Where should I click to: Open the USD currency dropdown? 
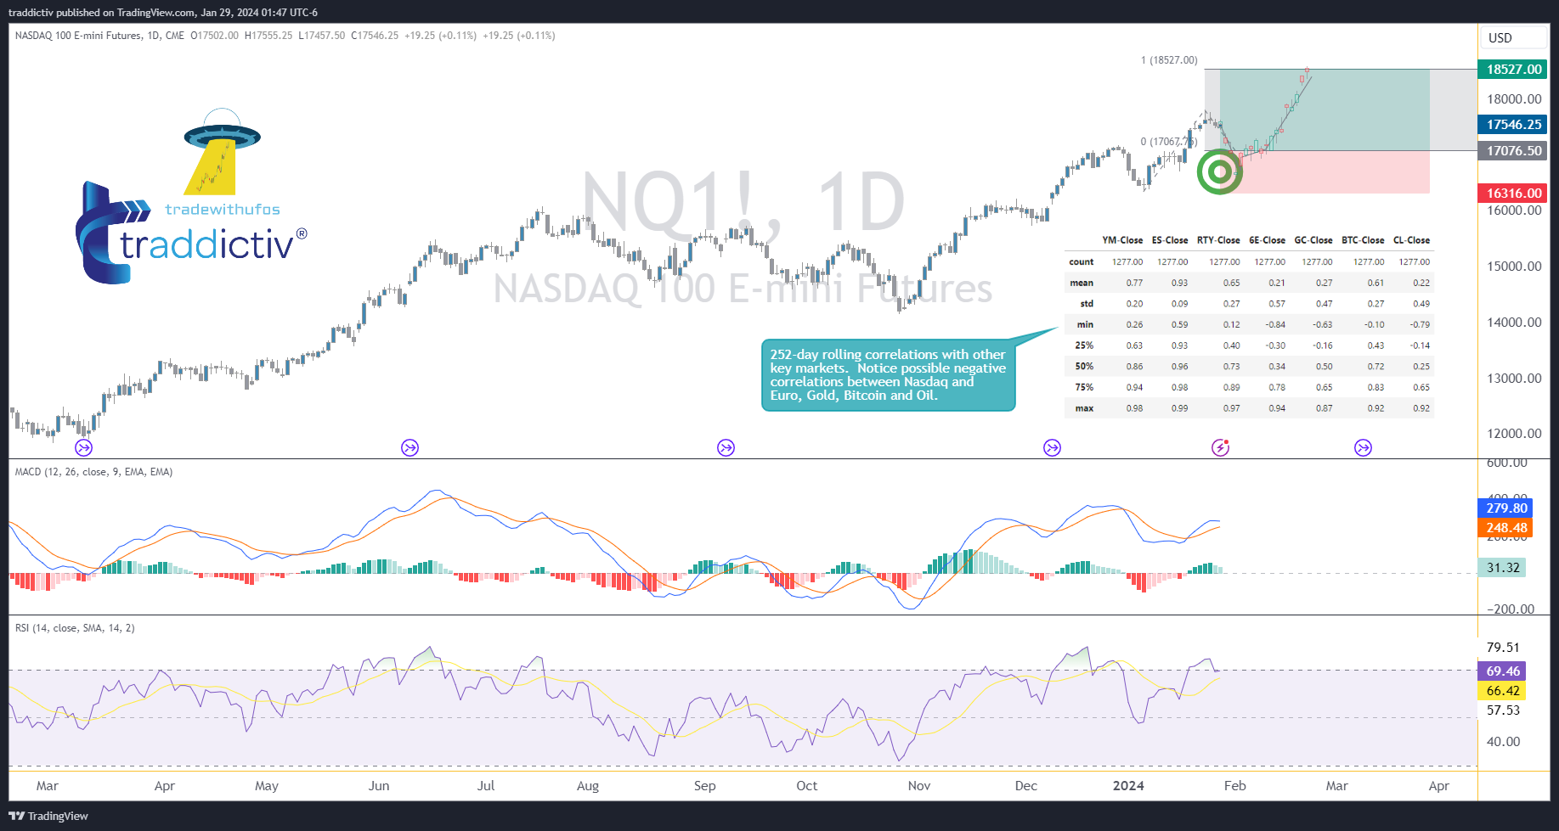pos(1512,37)
